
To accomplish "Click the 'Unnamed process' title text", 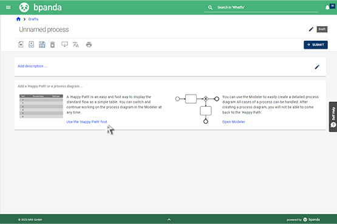I will click(44, 29).
